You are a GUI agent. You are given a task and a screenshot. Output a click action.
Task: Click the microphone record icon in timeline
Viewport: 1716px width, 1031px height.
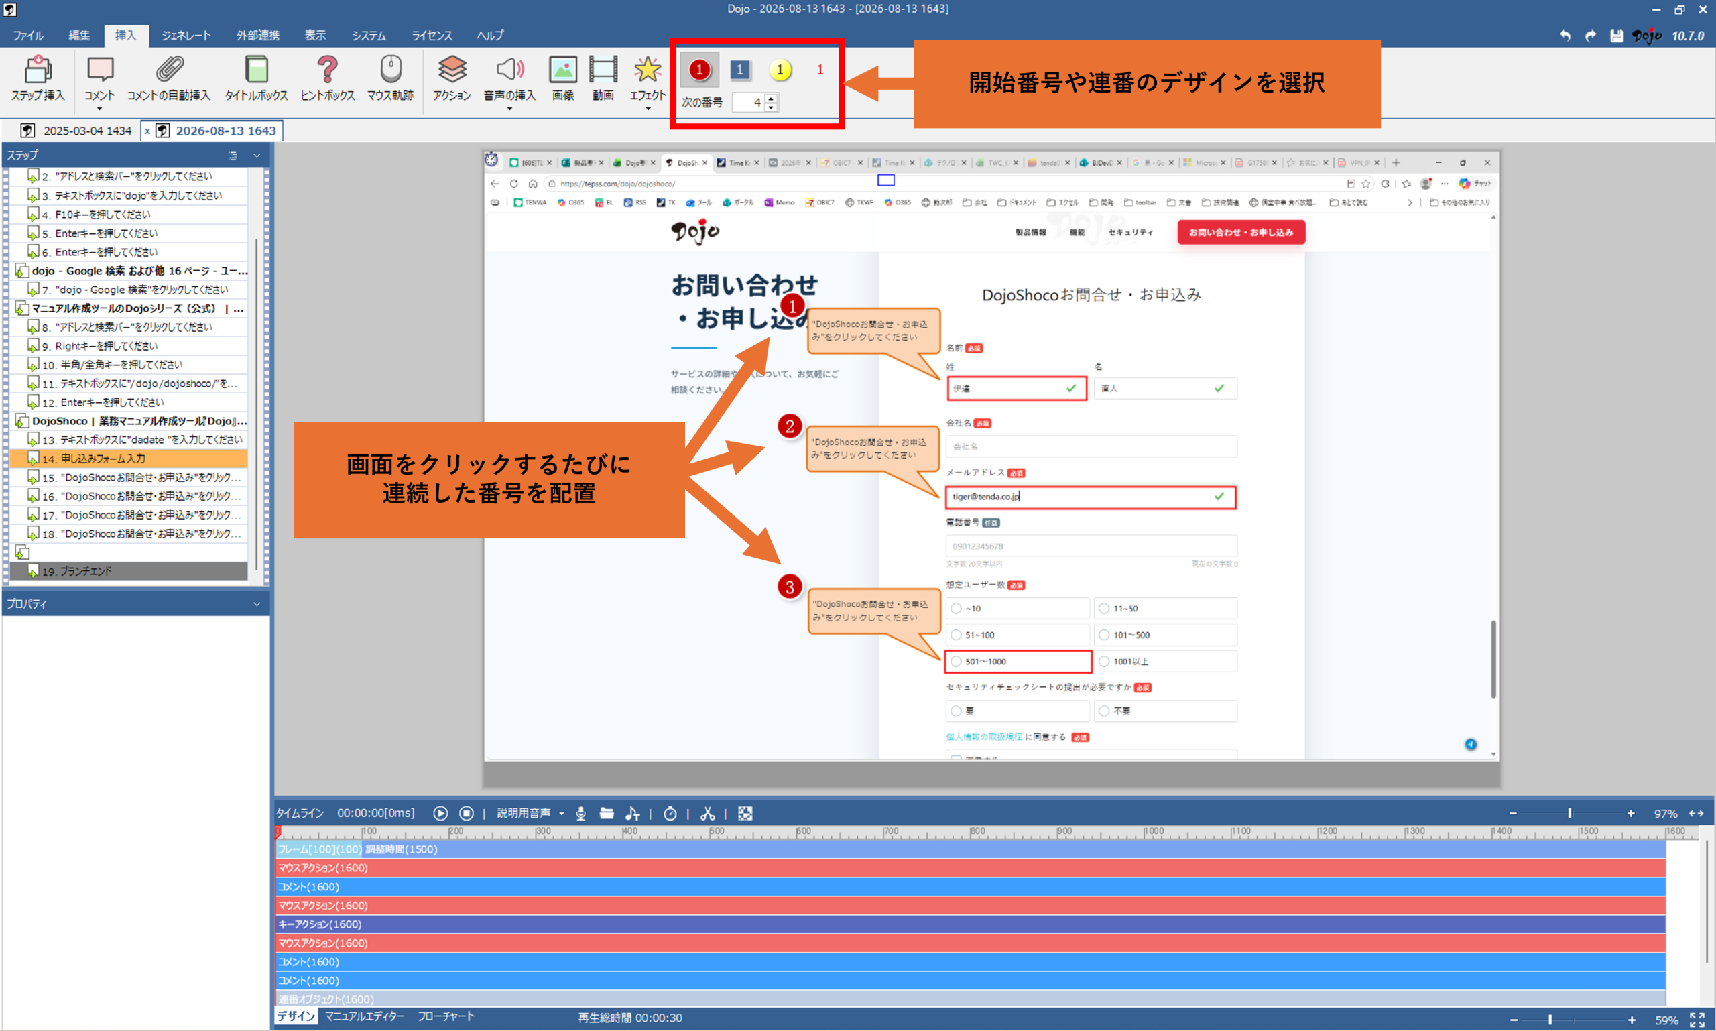click(580, 813)
